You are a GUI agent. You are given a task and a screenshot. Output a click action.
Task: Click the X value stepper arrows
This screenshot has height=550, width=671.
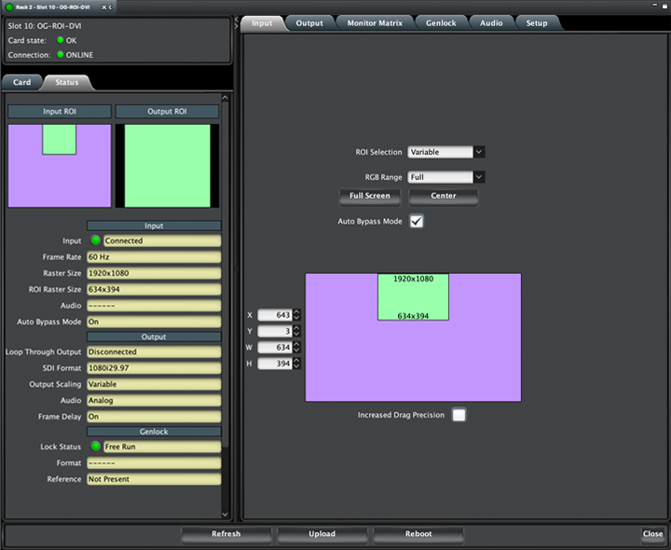(296, 315)
